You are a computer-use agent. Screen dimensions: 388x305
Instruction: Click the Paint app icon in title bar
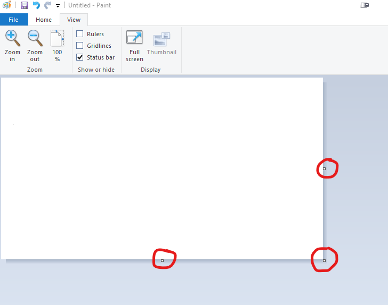pos(7,5)
